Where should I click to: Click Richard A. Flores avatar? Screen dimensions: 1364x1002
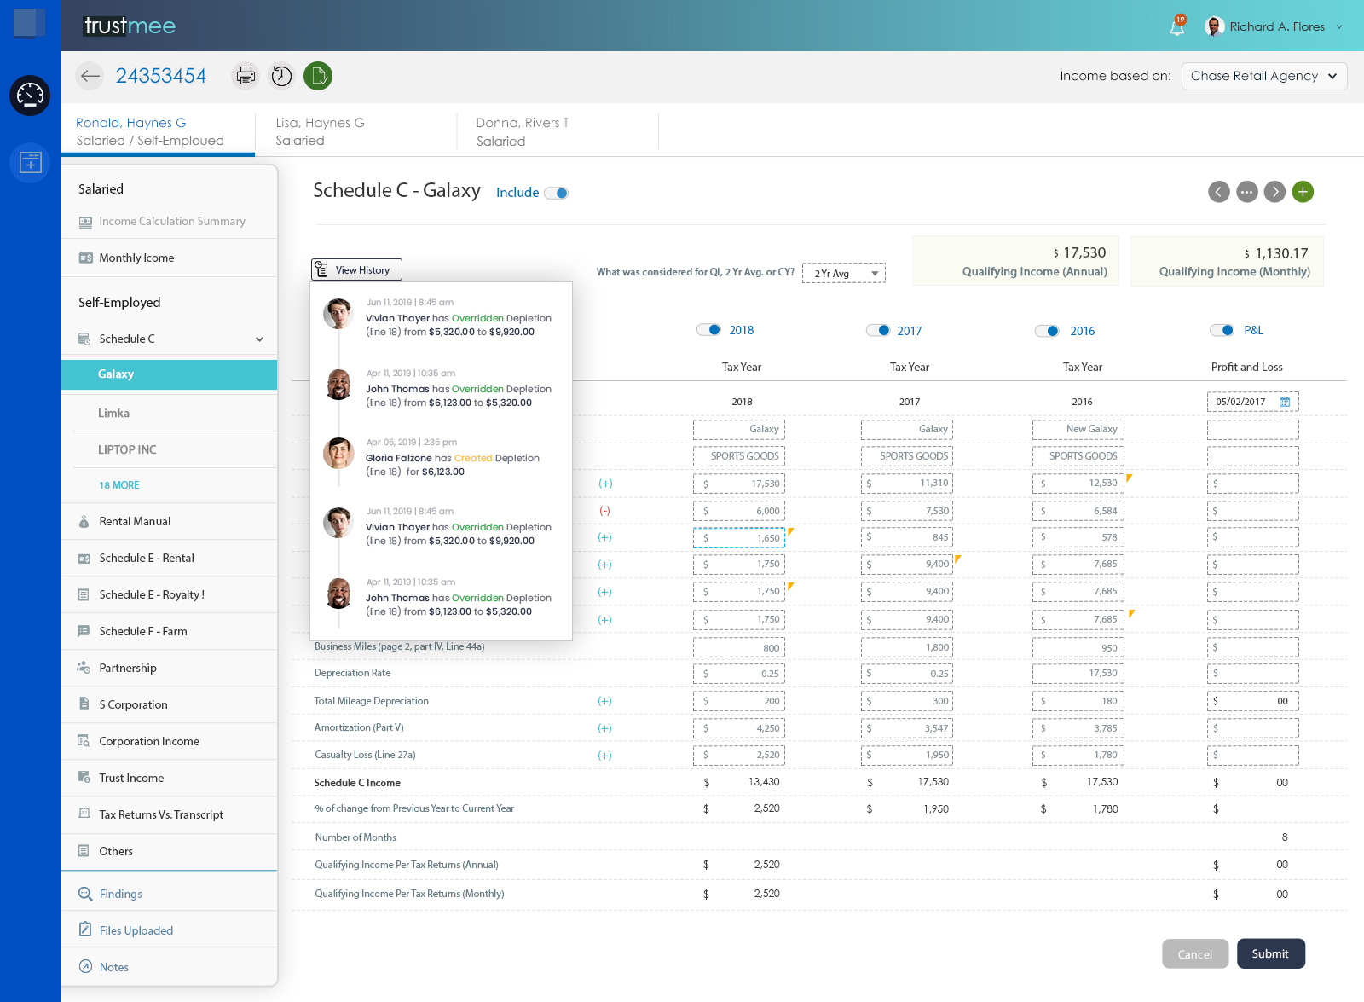tap(1215, 26)
